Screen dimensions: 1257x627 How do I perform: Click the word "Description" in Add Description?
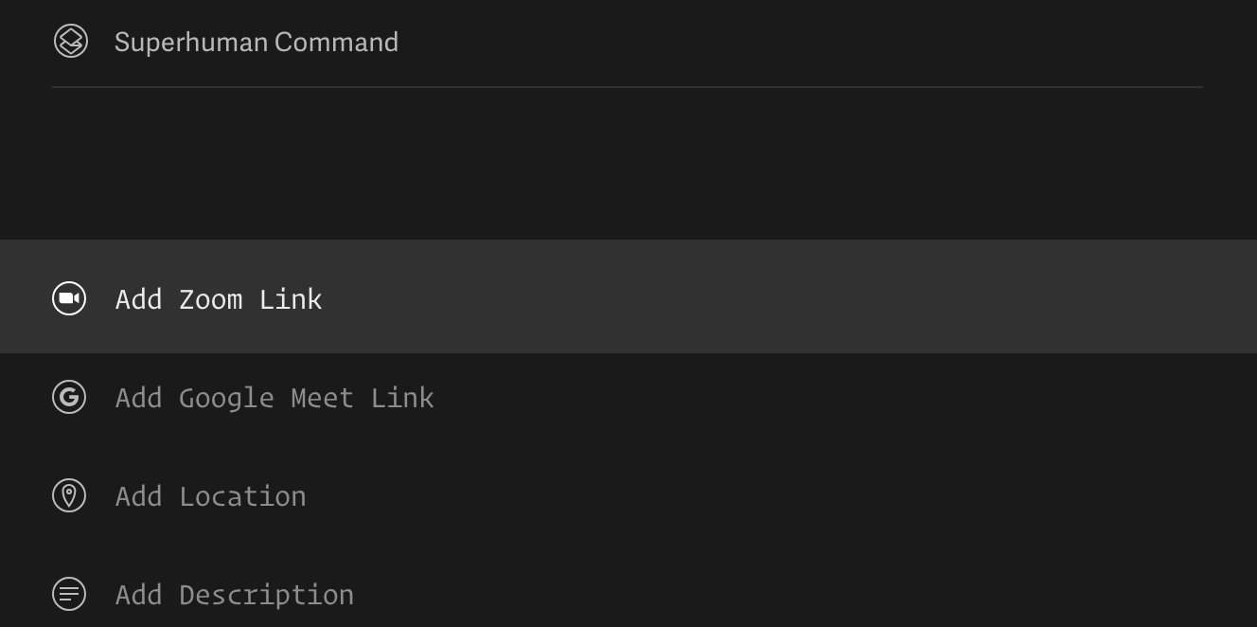pyautogui.click(x=266, y=596)
